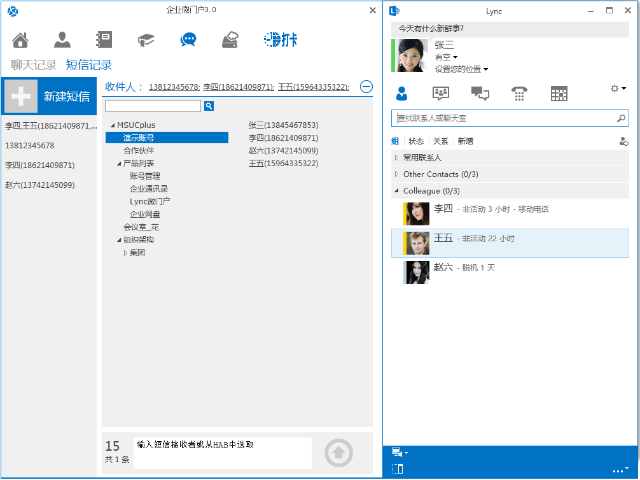Collapse the Colleague group
This screenshot has width=640, height=480.
[x=396, y=191]
